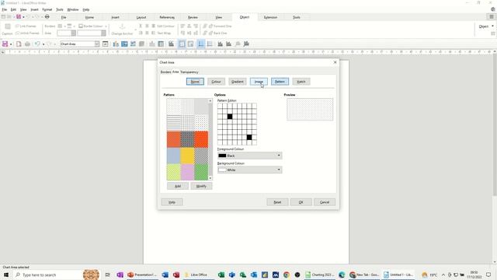
Task: Click the Caption icon in the ribbon
Action: tap(7, 30)
